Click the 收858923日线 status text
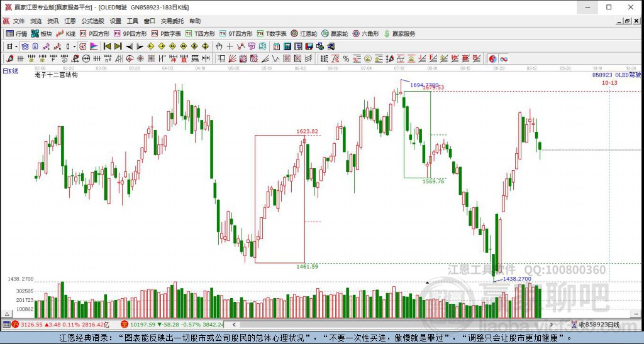This screenshot has width=644, height=344. click(599, 325)
